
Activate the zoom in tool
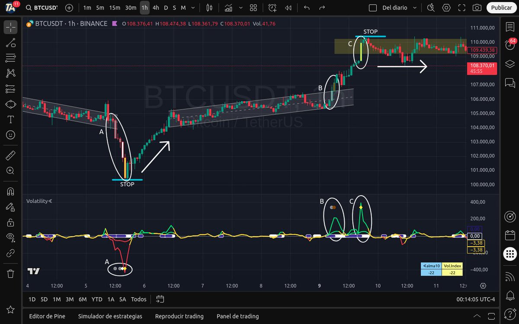click(11, 171)
